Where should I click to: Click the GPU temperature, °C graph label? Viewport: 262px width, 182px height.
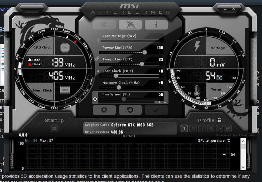point(214,140)
